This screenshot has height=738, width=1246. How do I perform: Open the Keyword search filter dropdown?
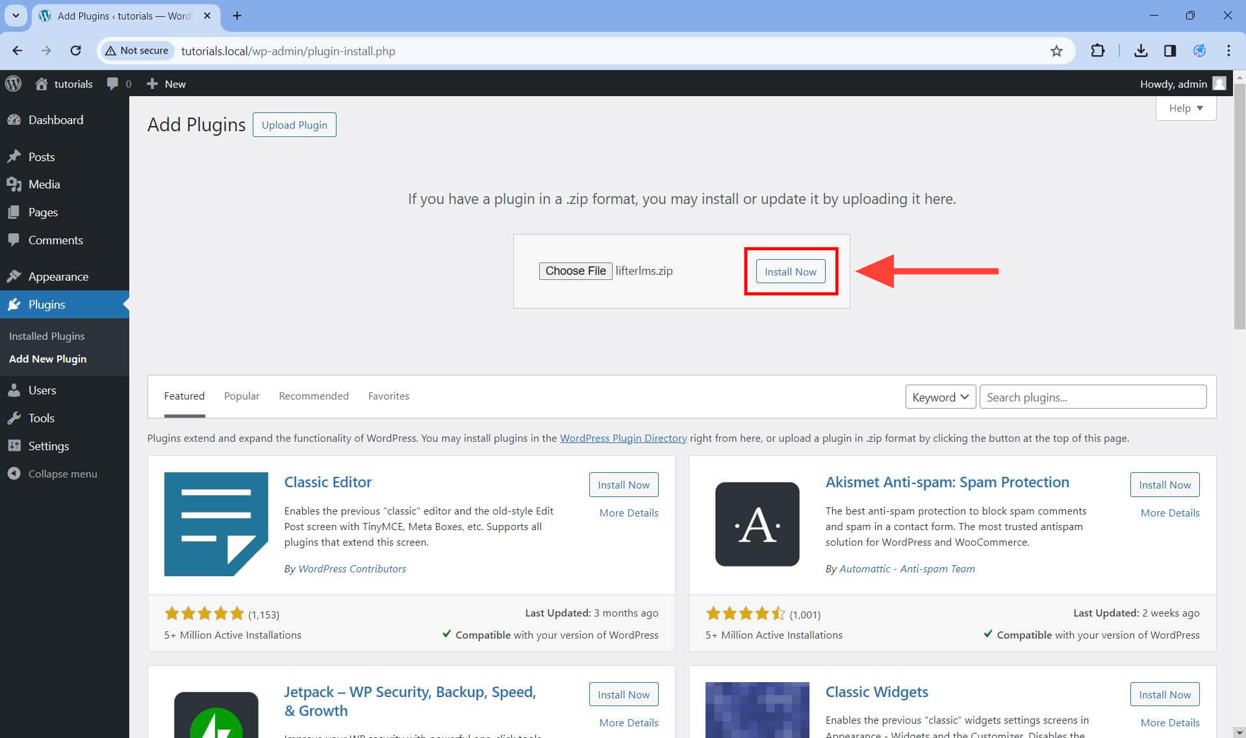(x=939, y=396)
